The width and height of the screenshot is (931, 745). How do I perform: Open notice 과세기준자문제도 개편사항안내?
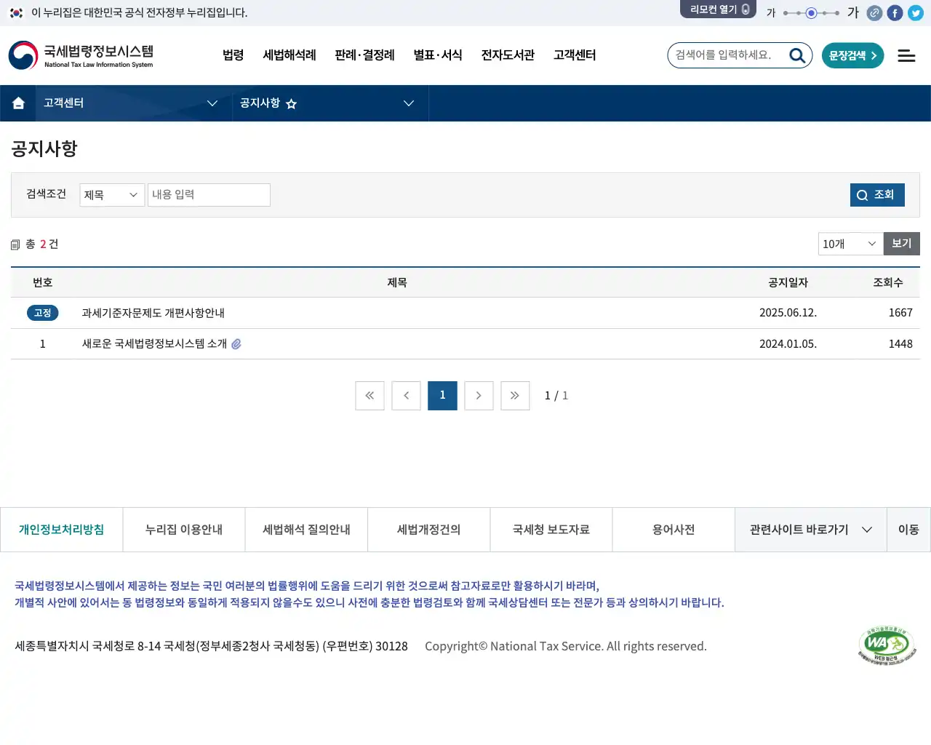pos(153,313)
